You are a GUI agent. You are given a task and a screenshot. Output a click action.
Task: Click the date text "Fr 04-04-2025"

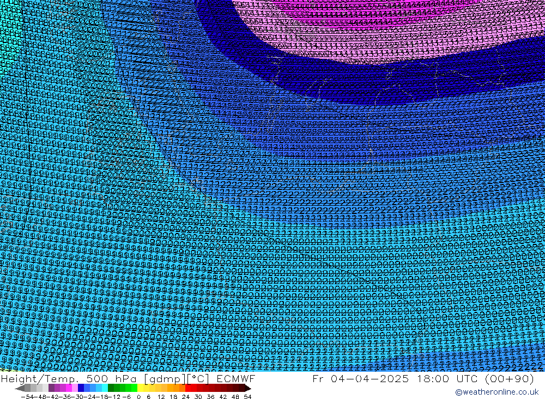tap(360, 378)
